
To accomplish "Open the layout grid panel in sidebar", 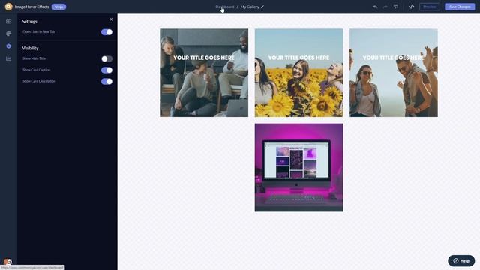I will [x=8, y=22].
